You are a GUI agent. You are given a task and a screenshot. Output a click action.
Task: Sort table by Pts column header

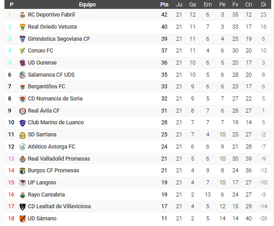[x=164, y=5]
